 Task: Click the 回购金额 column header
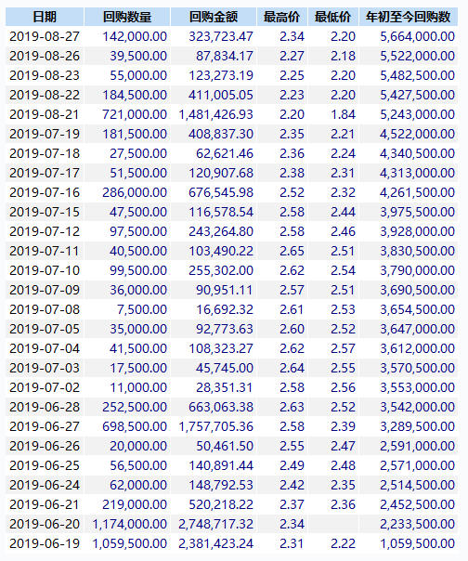pyautogui.click(x=214, y=17)
